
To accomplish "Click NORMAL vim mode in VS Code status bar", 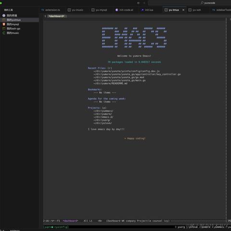I will point(15,231).
